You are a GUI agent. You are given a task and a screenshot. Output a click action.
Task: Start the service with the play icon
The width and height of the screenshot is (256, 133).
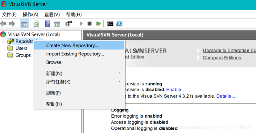81,24
